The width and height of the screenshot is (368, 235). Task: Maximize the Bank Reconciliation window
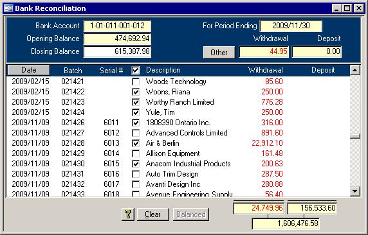pos(347,8)
